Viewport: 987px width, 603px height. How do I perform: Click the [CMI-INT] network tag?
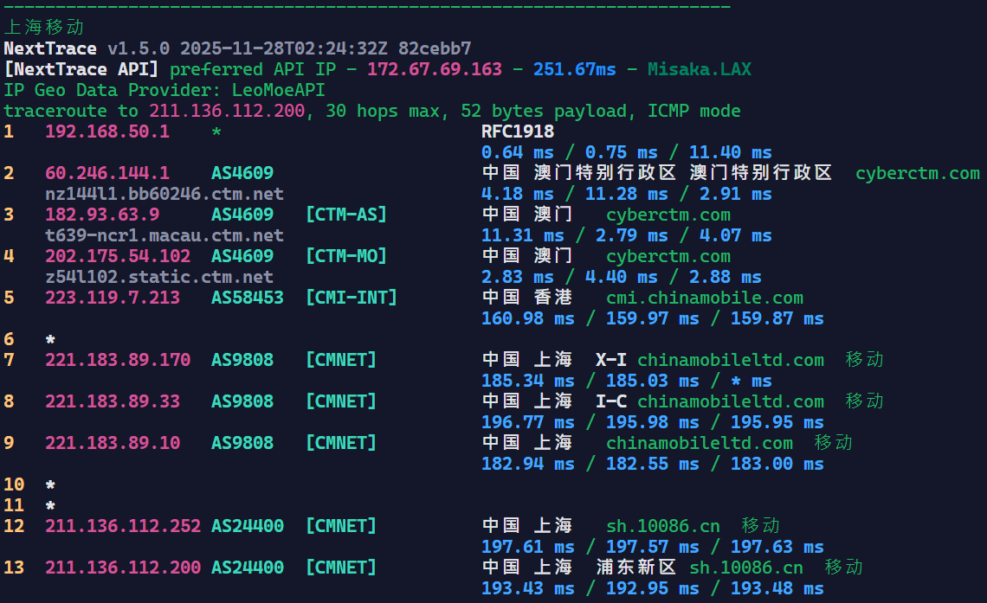[351, 298]
